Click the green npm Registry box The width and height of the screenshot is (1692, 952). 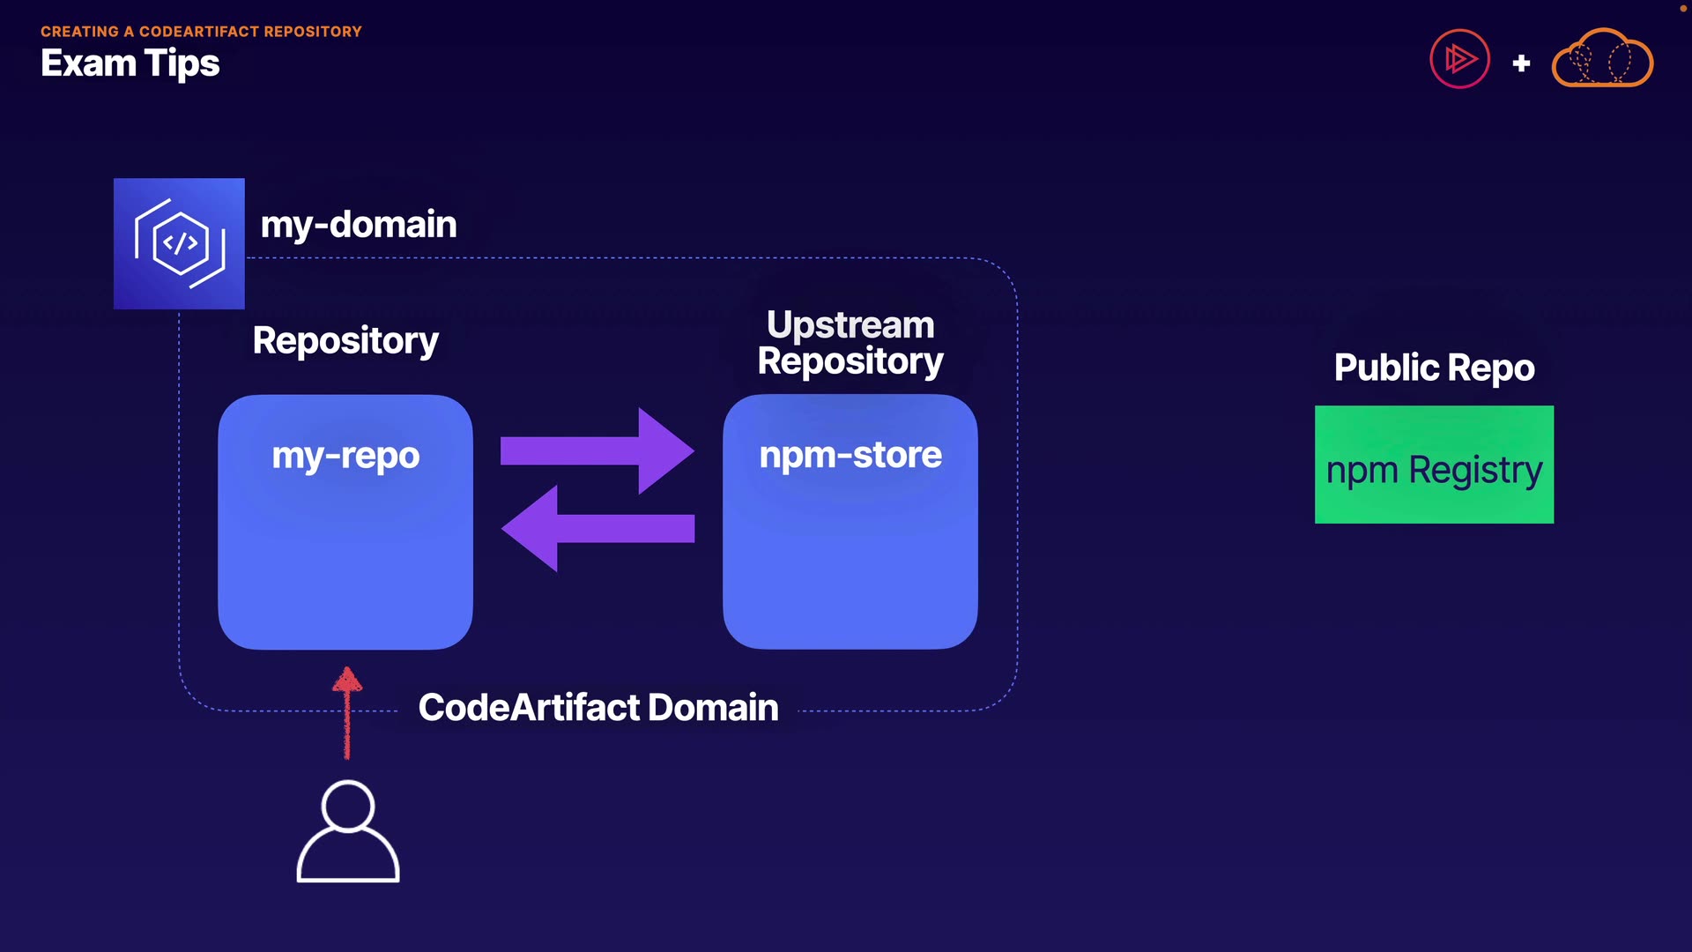(1434, 465)
